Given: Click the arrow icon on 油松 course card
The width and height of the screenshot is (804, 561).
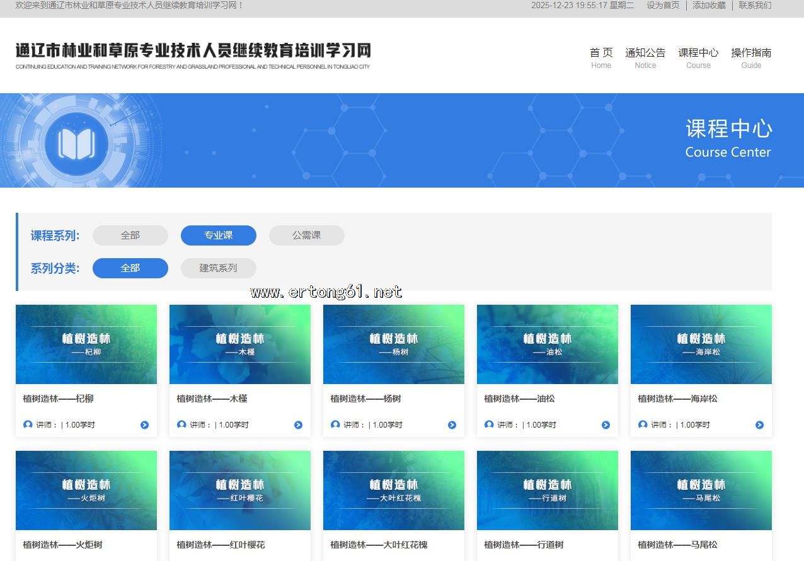Looking at the screenshot, I should (x=606, y=425).
